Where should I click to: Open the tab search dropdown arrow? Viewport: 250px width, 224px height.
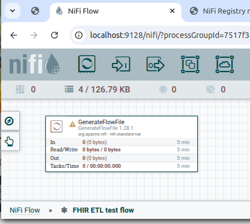pyautogui.click(x=12, y=11)
